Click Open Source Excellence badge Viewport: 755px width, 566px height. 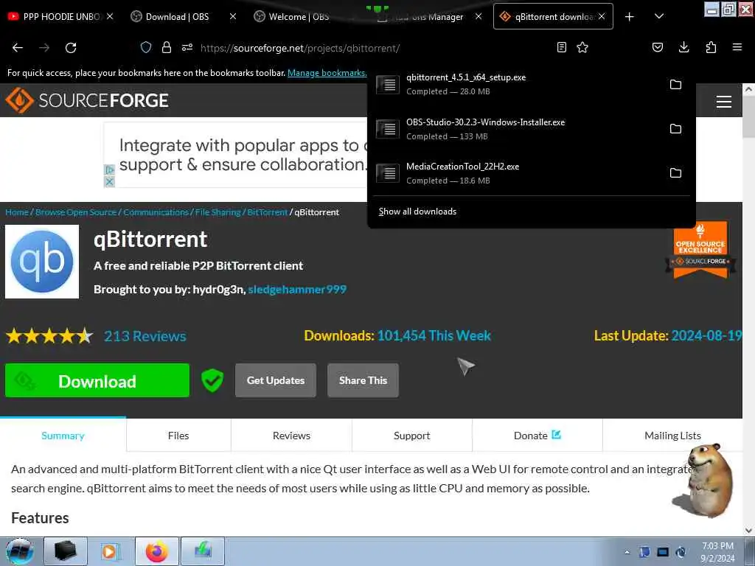click(700, 250)
